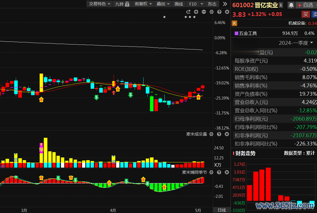Click the 麦米捕捞季节 indicator name label
Screen dimensions: 317x213
tap(195, 172)
